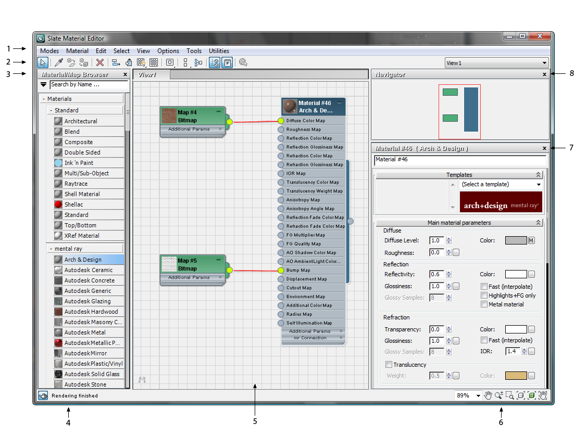Open the Edit menu
587x437 pixels.
101,51
